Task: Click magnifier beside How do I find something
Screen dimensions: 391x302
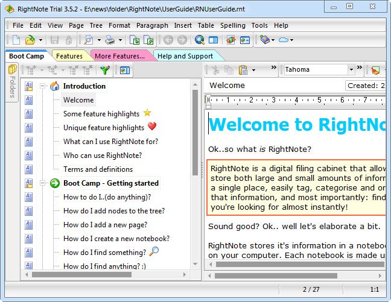Action: tap(154, 251)
